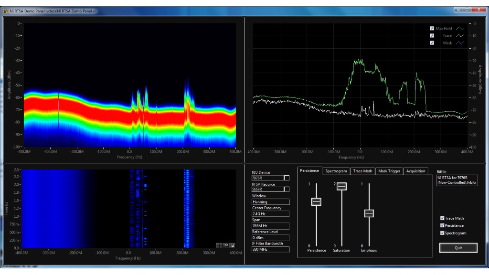
Task: Click the 'Time (s)' axis label of spectrogram
Action: click(6, 208)
